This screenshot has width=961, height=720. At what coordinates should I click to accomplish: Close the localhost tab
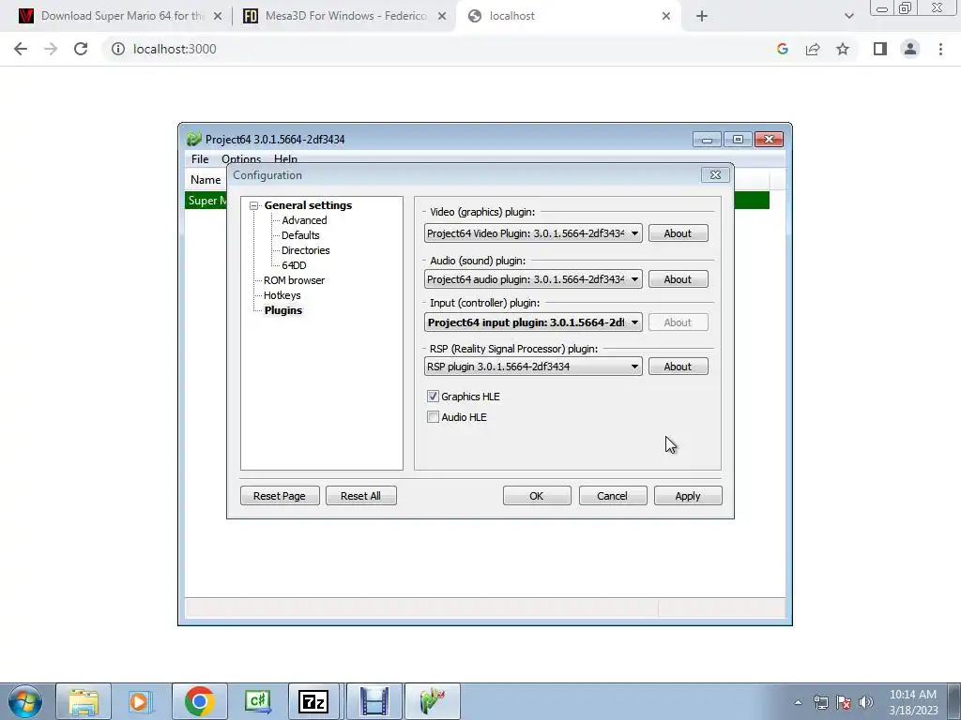point(666,16)
